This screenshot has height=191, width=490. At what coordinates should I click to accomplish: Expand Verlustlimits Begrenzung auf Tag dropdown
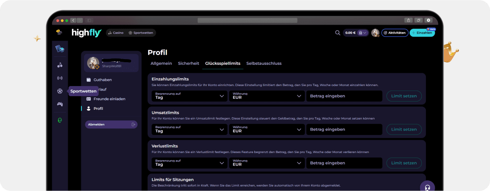point(189,163)
